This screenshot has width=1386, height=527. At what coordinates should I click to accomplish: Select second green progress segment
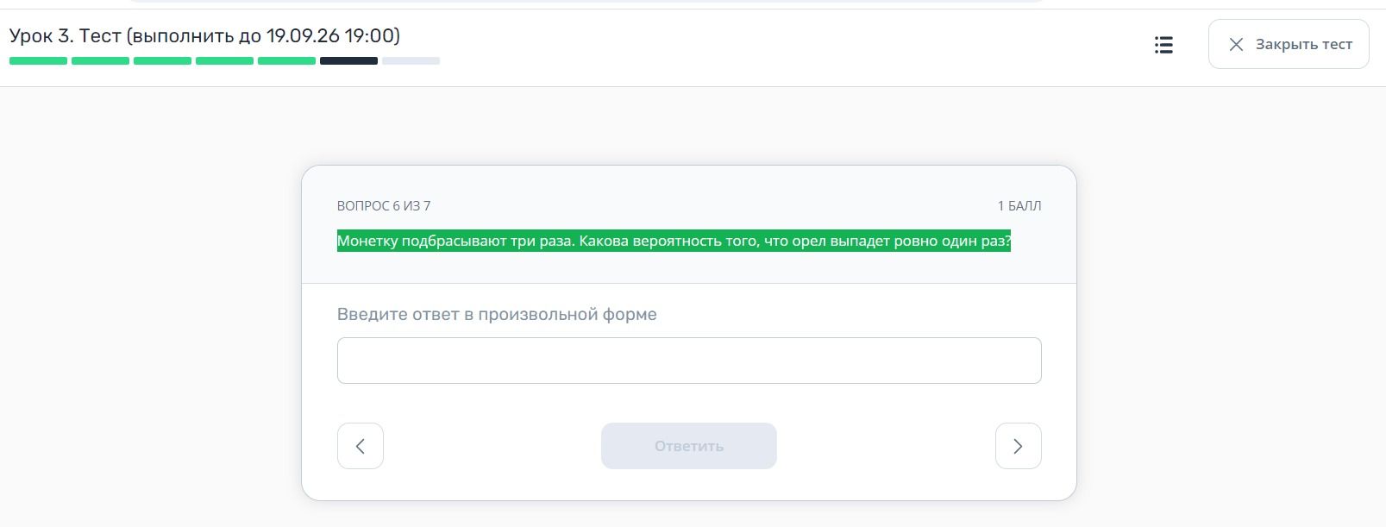[x=100, y=61]
